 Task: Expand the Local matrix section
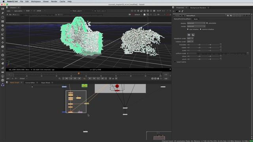(175, 62)
